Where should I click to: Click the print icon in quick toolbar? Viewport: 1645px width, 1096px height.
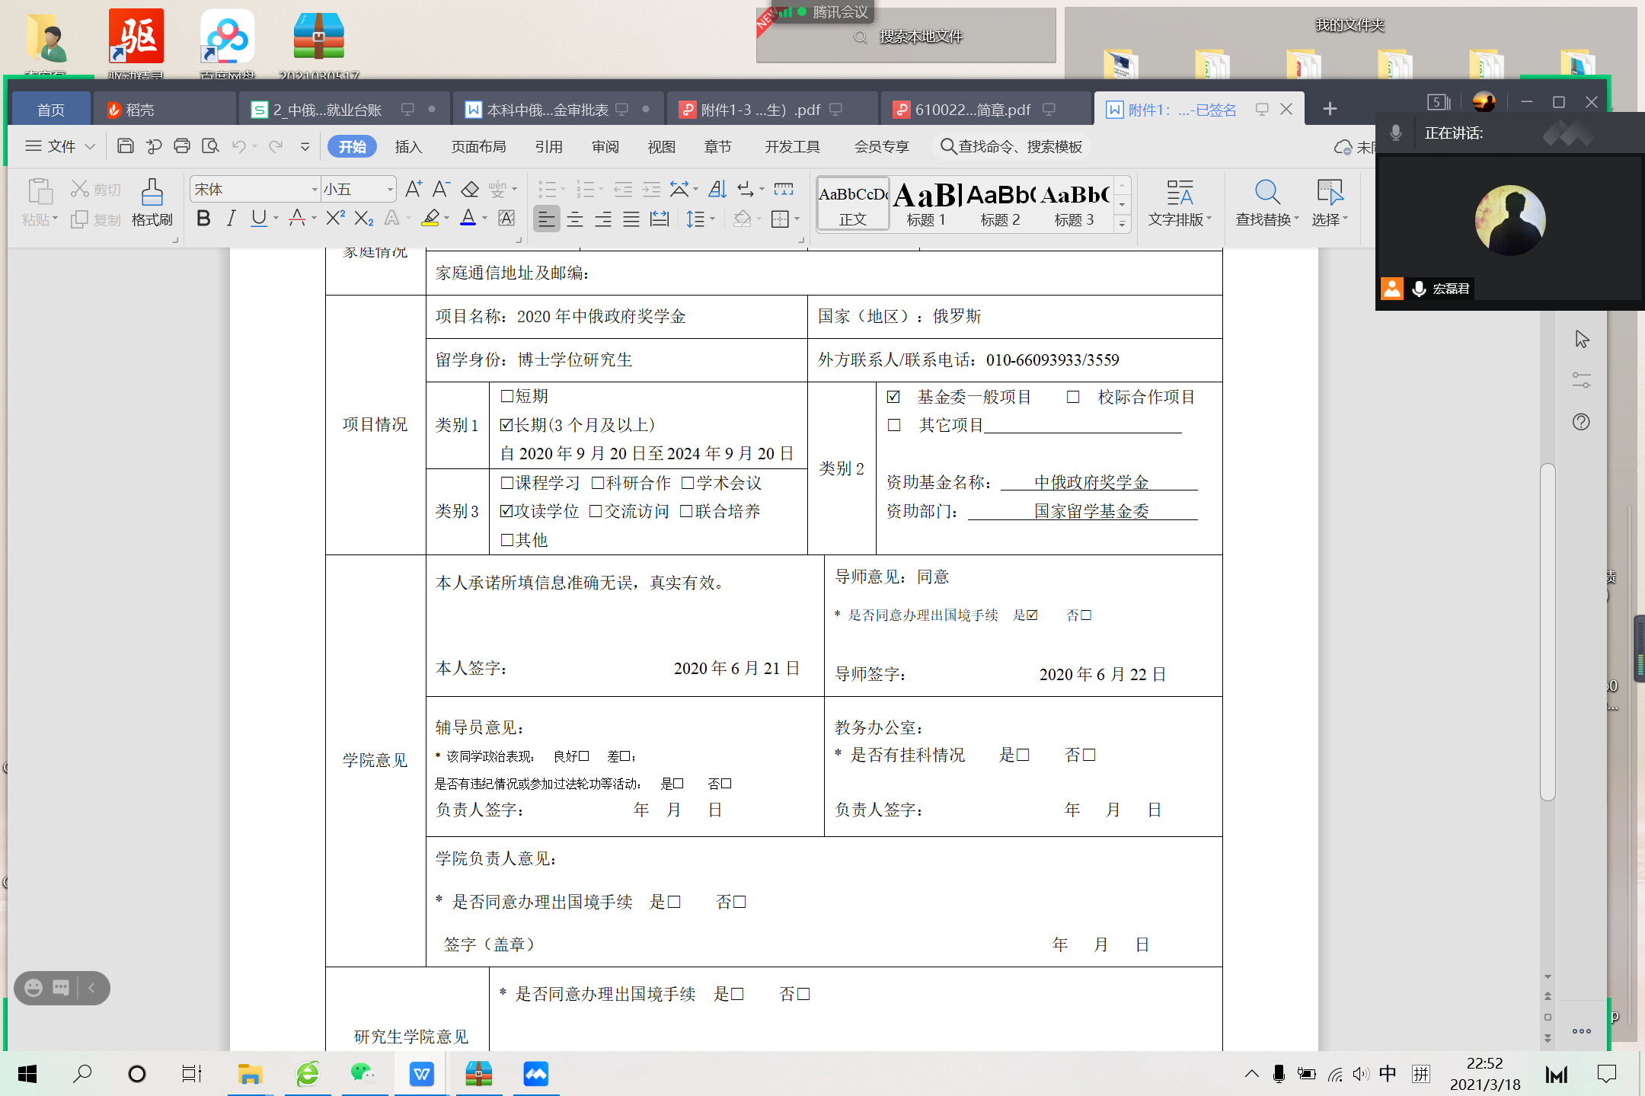click(x=182, y=146)
